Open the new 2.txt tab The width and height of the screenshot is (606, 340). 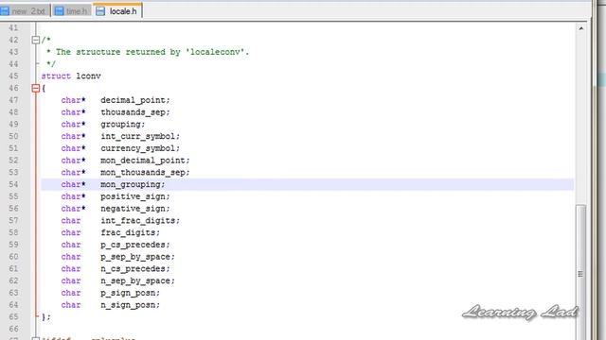[24, 11]
